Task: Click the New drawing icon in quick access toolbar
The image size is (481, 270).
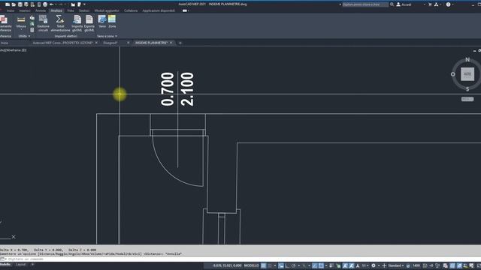Action: pos(8,4)
